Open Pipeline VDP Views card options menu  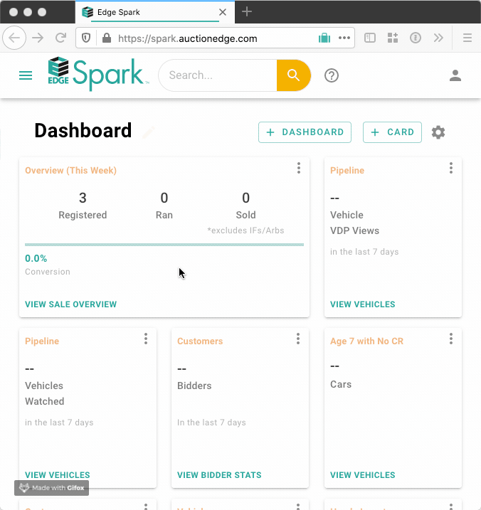tap(450, 168)
